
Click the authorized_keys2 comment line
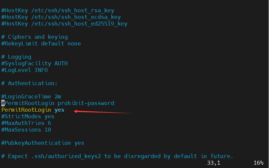coord(117,156)
